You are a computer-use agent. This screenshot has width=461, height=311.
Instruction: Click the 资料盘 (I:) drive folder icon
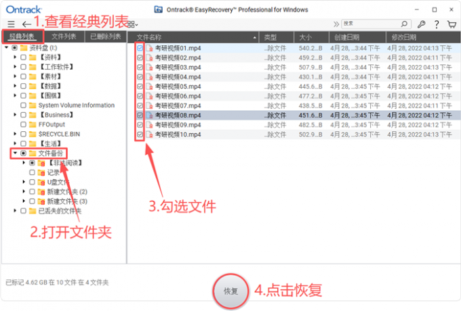click(24, 47)
